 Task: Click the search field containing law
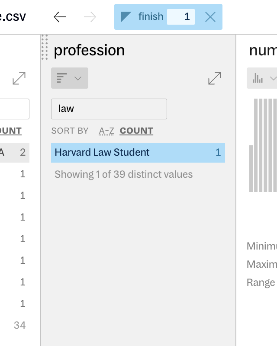pos(109,109)
